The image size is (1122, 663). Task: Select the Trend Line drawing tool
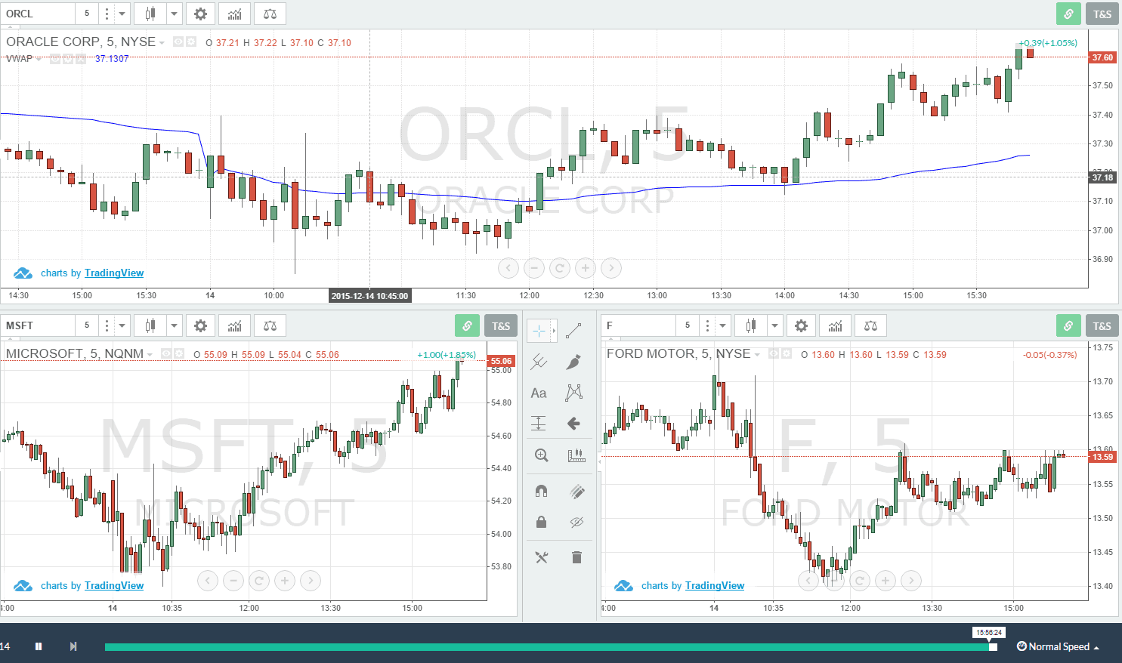pos(573,330)
